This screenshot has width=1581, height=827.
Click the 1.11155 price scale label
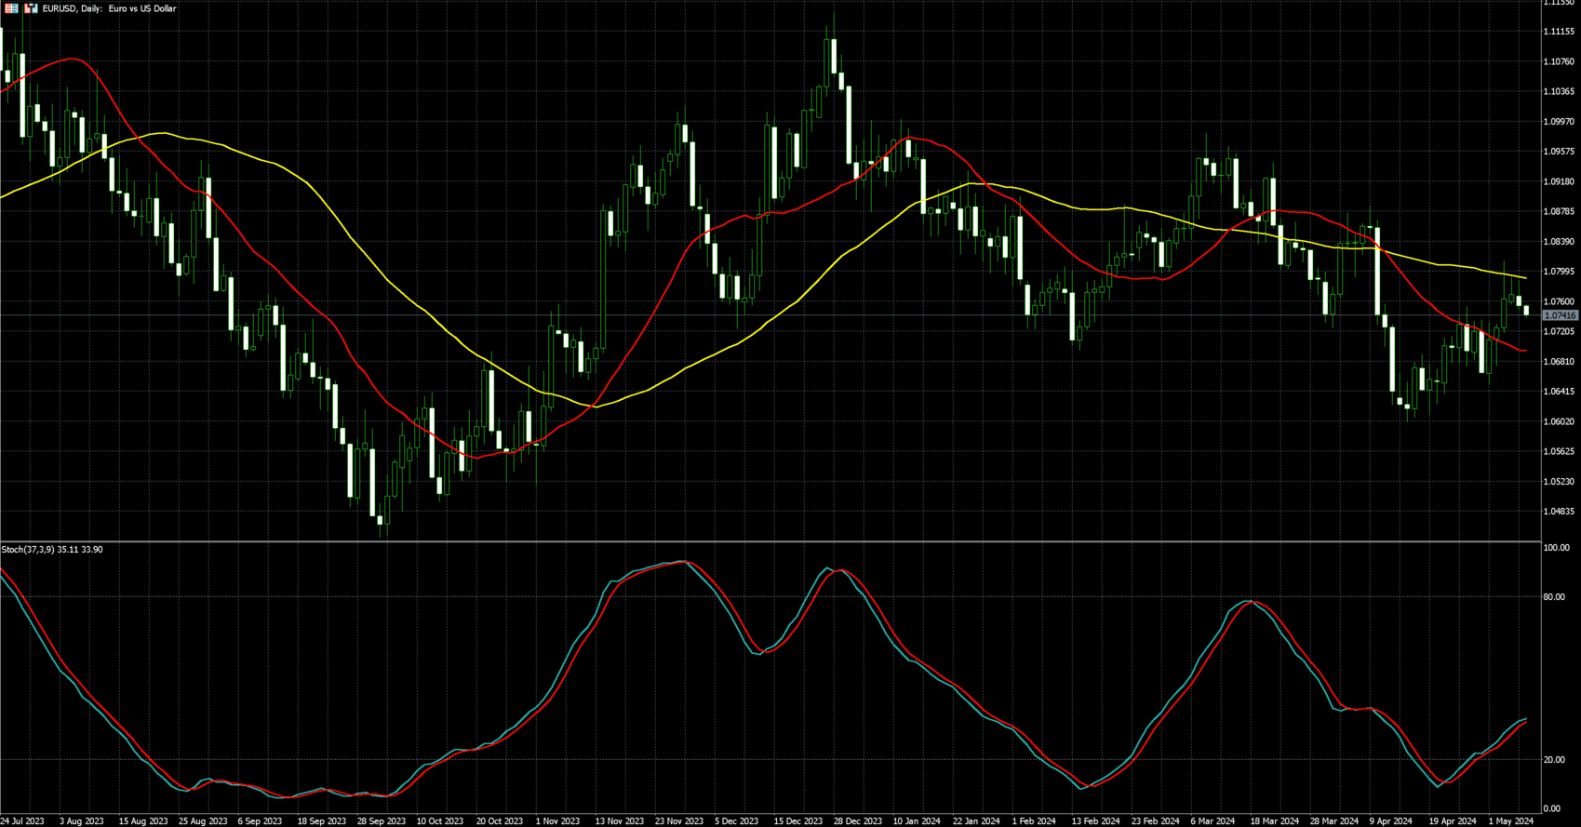pos(1559,32)
